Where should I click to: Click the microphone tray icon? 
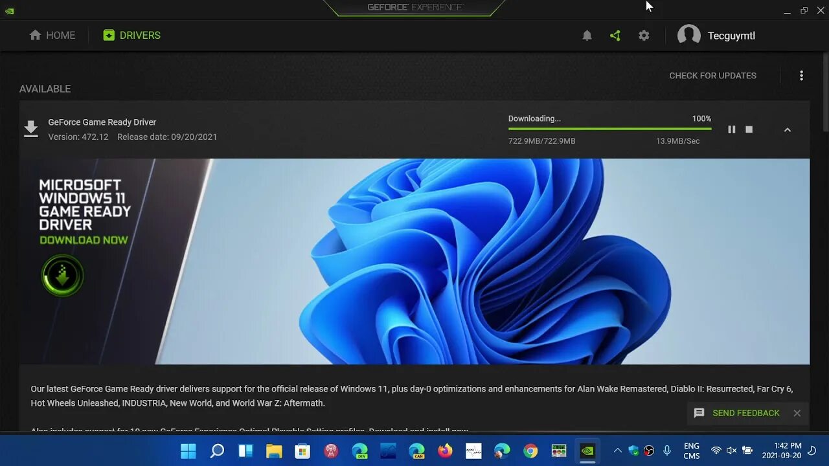[x=667, y=450]
